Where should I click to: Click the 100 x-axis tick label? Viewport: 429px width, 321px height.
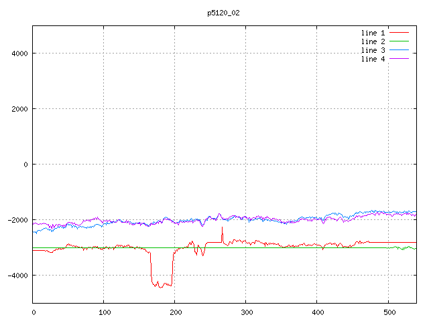[x=104, y=312]
